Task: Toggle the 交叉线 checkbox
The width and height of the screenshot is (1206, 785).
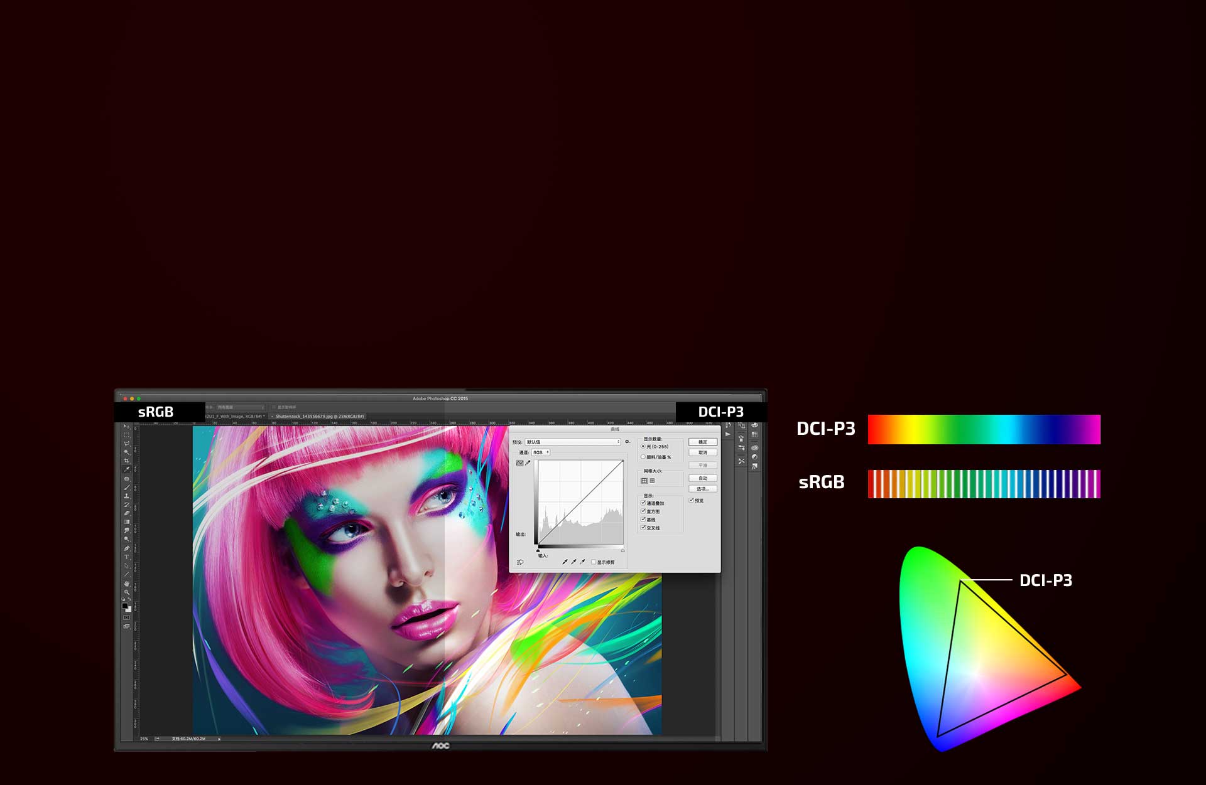Action: point(643,528)
